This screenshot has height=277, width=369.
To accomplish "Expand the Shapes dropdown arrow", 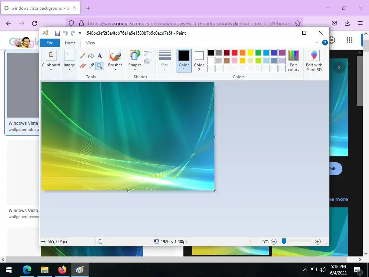I will click(135, 70).
